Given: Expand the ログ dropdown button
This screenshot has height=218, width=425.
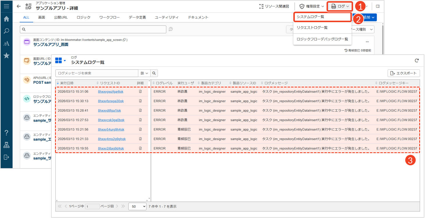Looking at the screenshot, I should coord(340,6).
